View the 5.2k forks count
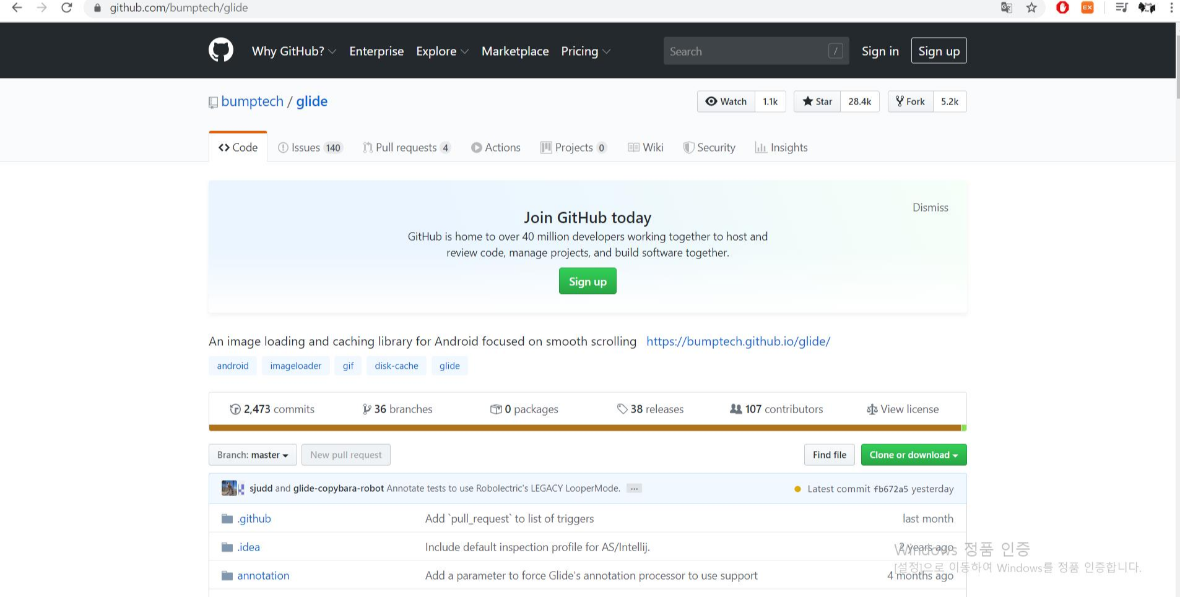Viewport: 1180px width, 597px height. pos(950,101)
